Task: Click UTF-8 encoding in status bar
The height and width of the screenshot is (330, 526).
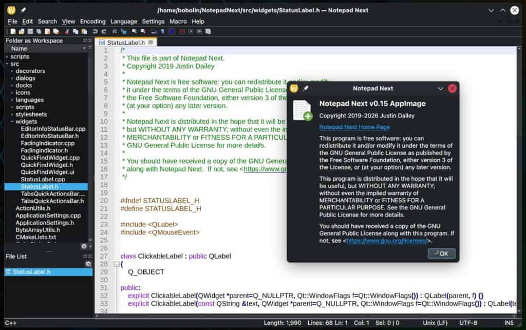Action: (x=468, y=323)
